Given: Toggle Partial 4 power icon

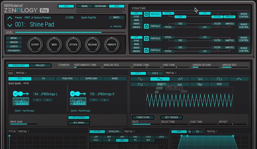Looking at the screenshot, I should 146,50.
